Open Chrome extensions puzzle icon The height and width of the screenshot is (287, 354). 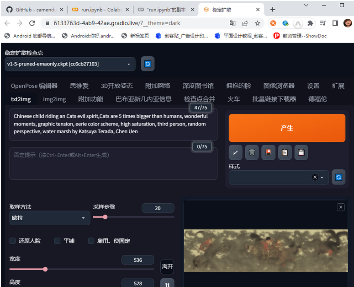coord(311,23)
